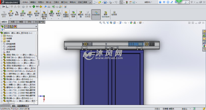The image size is (206, 110).
Task: Switch to the 办公室产品 tab
Action: (39, 22)
